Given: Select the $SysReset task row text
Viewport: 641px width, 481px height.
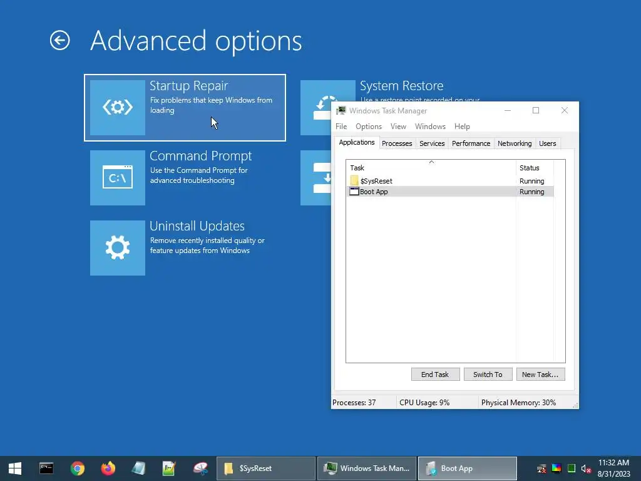Looking at the screenshot, I should 376,181.
